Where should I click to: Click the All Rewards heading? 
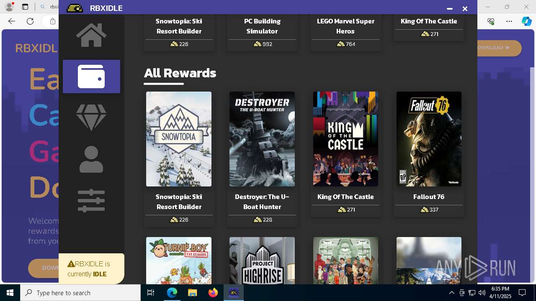pos(180,73)
